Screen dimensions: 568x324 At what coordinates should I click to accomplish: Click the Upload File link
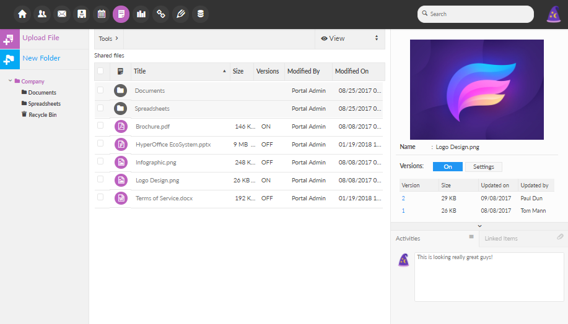(41, 38)
